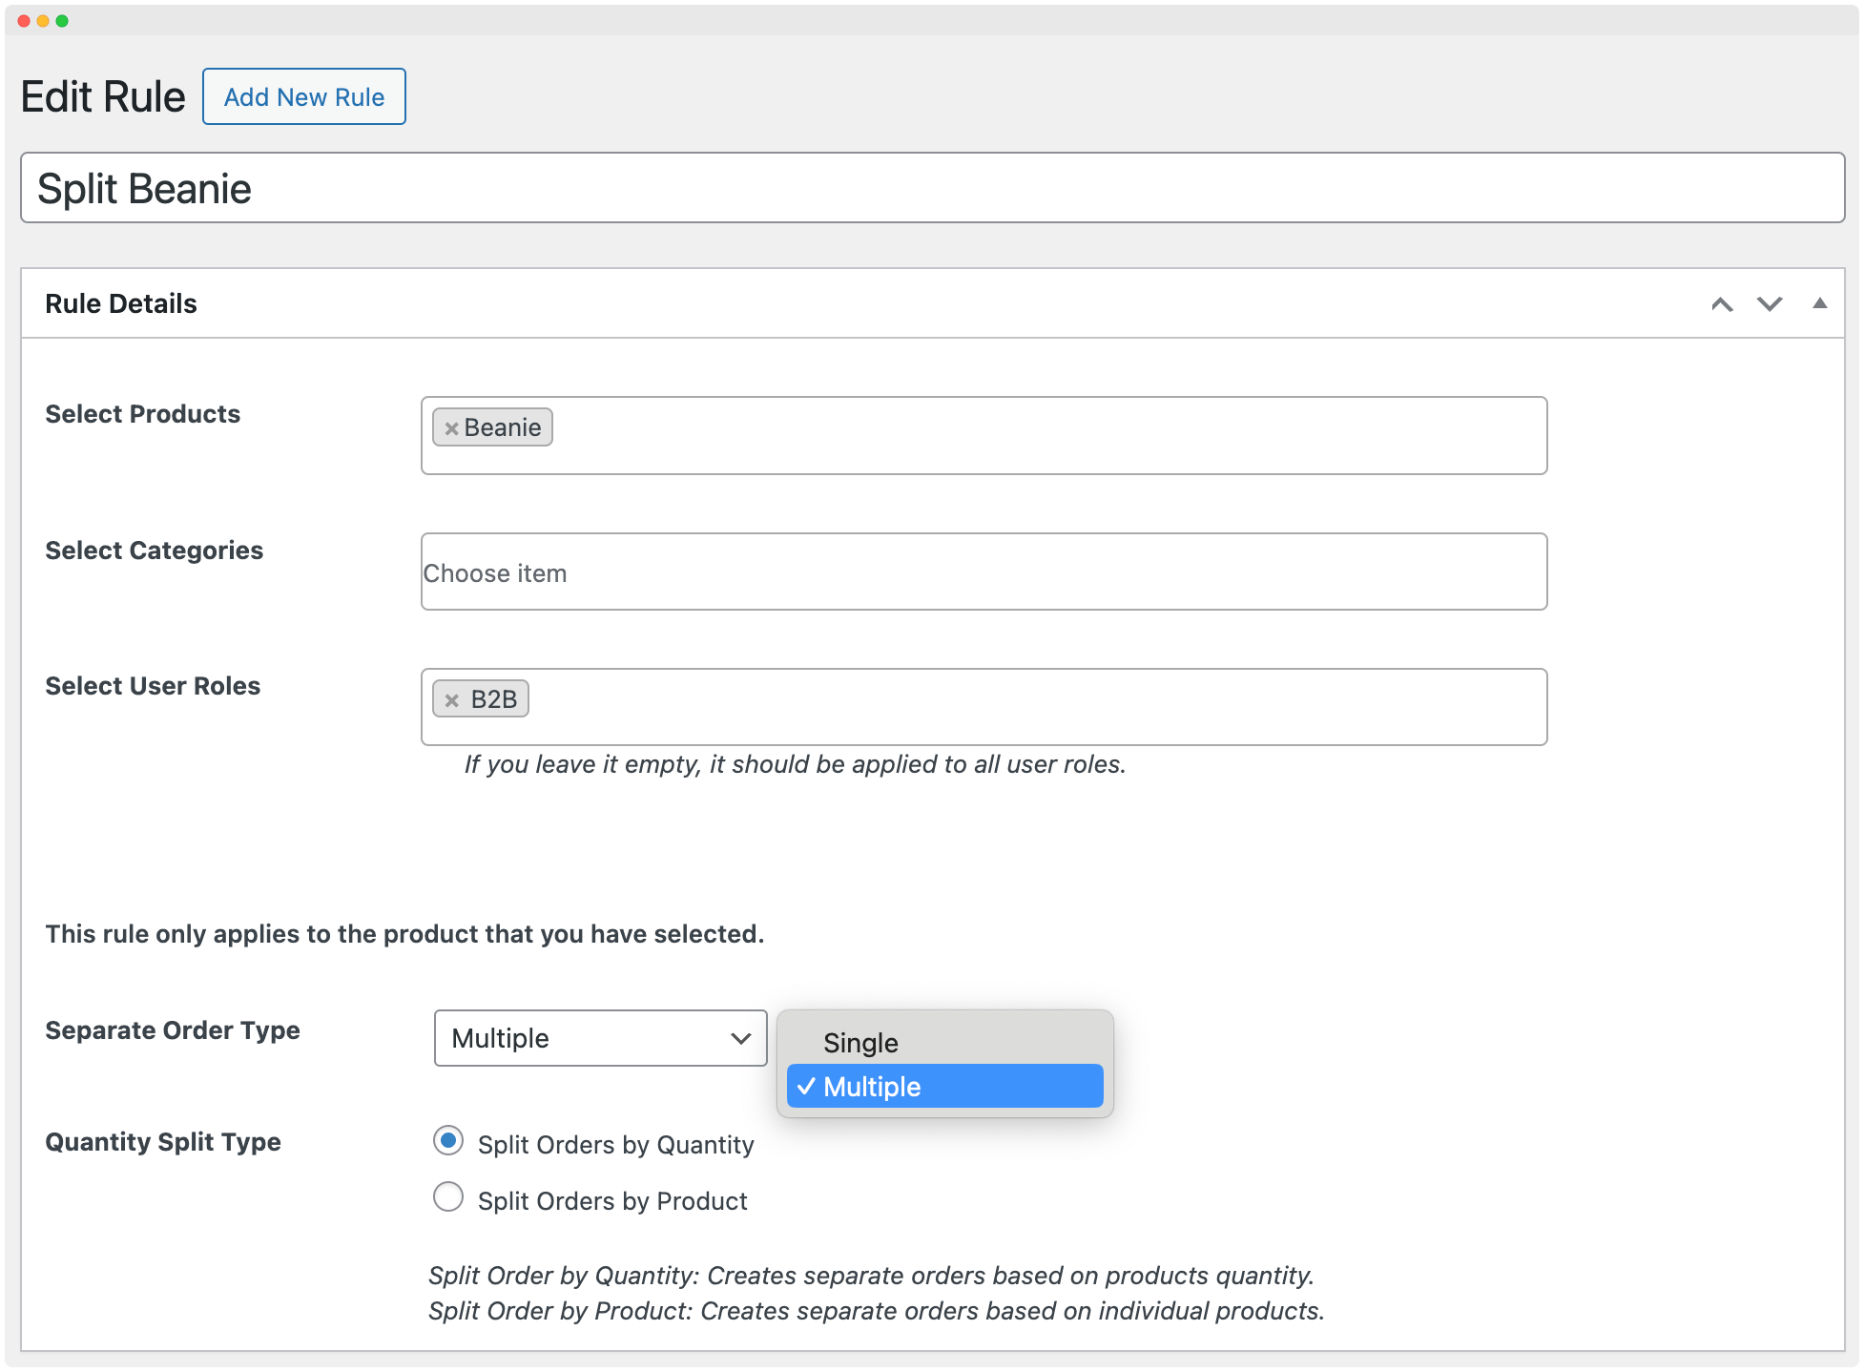1864x1372 pixels.
Task: Move Rule Details panel up
Action: click(x=1721, y=304)
